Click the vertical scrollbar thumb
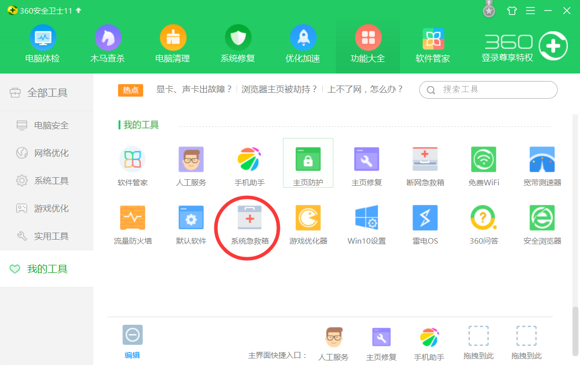Viewport: 580px width, 365px height. (x=575, y=330)
